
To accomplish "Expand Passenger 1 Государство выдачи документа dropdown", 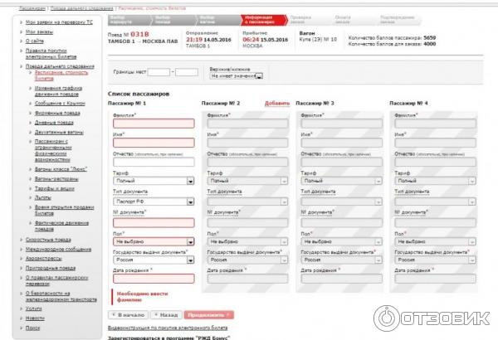I will click(152, 260).
